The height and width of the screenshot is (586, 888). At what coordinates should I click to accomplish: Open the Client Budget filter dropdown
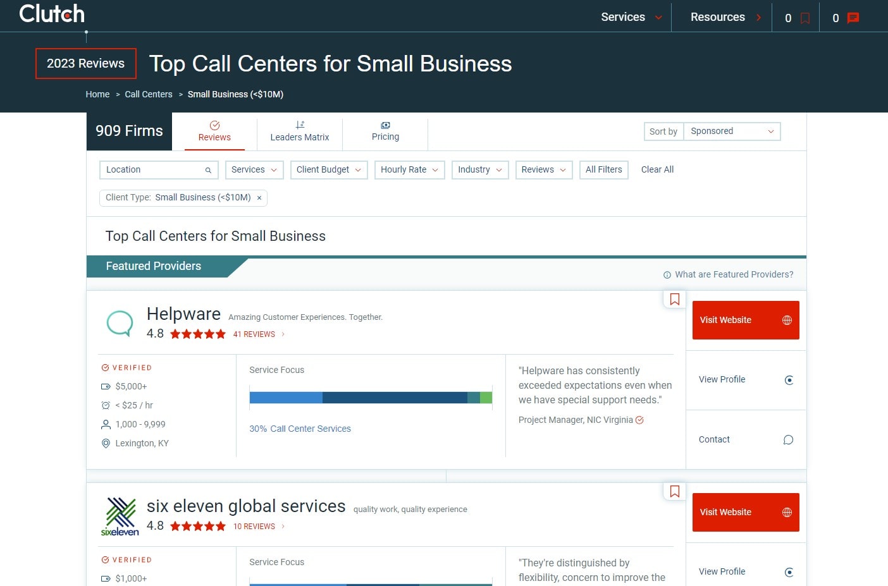coord(329,170)
